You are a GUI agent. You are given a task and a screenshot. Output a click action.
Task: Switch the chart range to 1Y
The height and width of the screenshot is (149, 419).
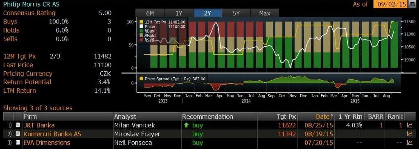[178, 13]
